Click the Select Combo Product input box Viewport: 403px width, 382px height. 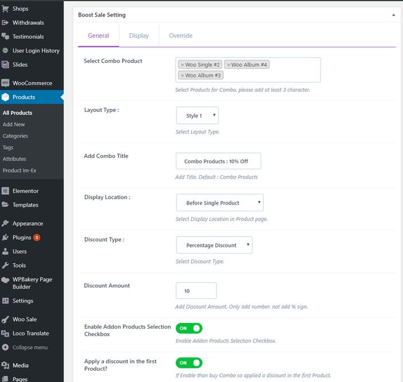point(248,70)
